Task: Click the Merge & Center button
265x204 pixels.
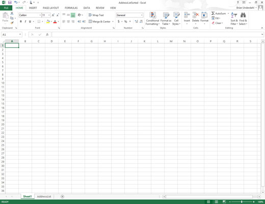Action: (99, 21)
